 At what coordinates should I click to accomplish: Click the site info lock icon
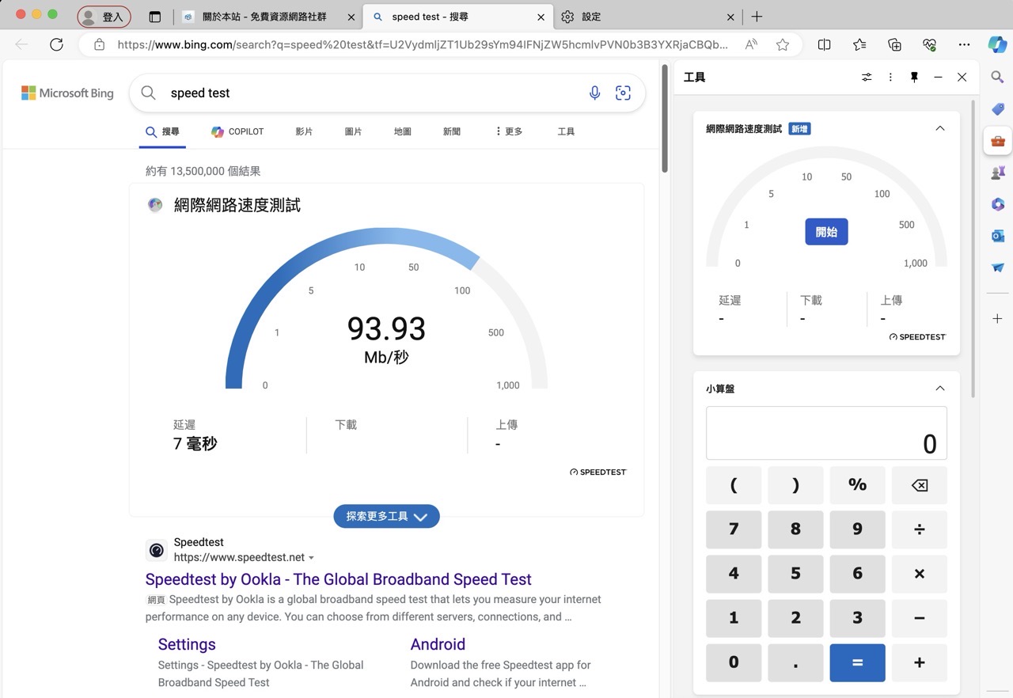click(99, 45)
